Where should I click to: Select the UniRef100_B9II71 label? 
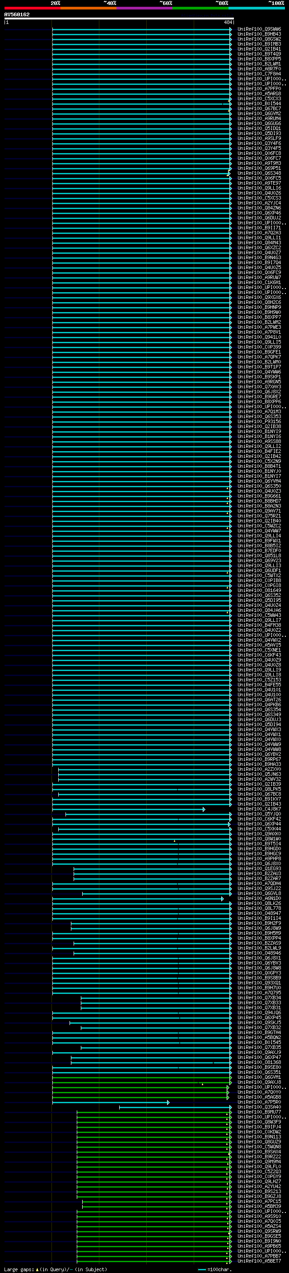click(259, 228)
